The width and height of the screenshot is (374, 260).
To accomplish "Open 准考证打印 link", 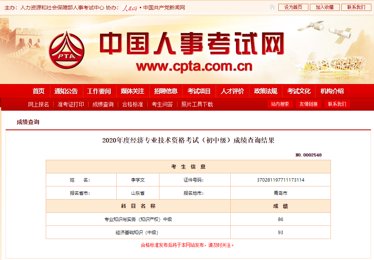I will (x=71, y=104).
